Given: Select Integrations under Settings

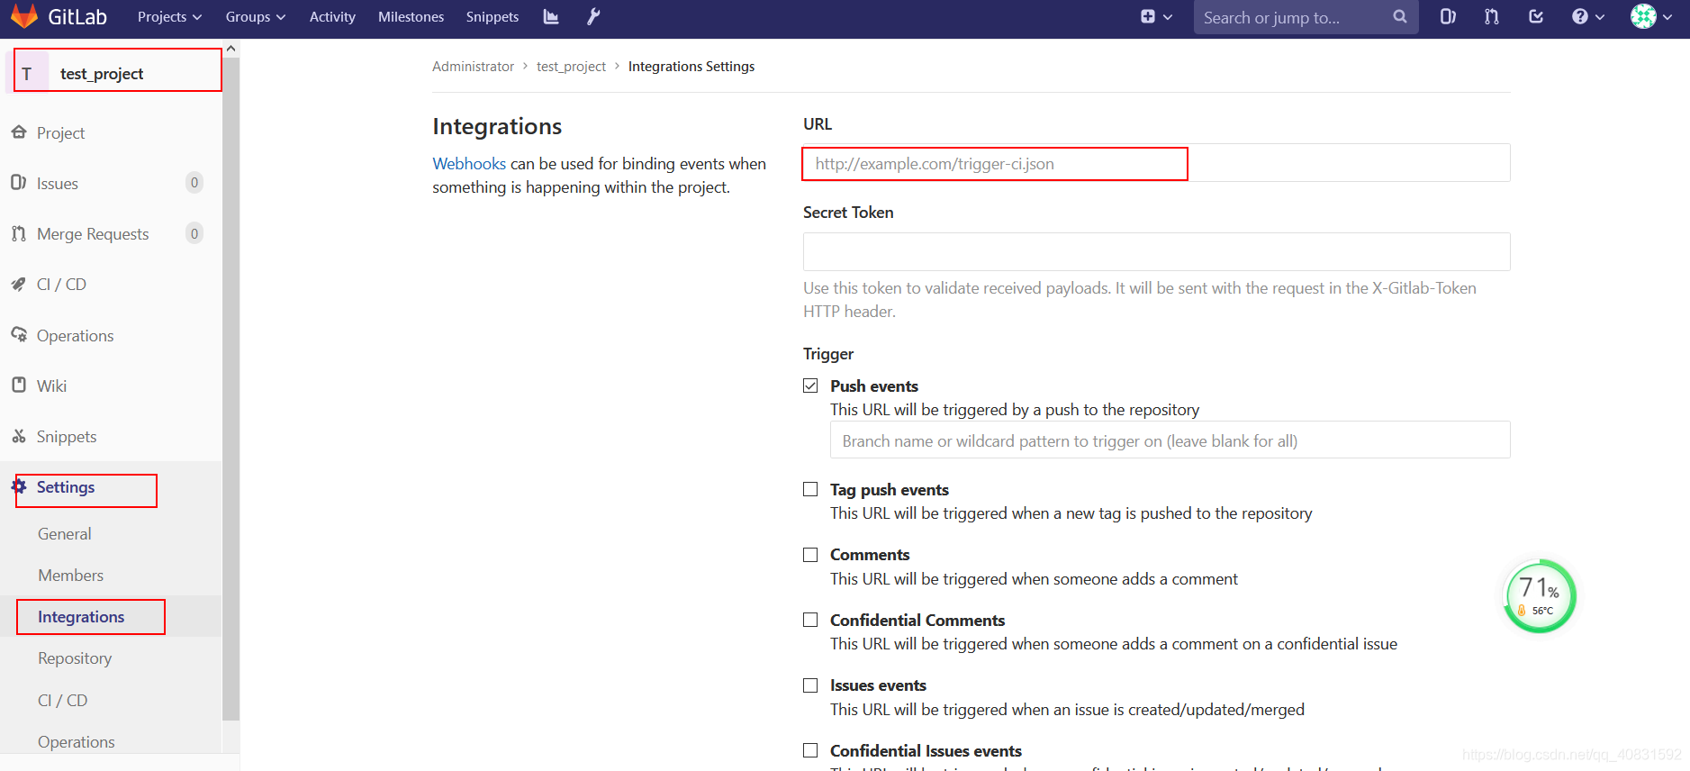Looking at the screenshot, I should click(81, 617).
